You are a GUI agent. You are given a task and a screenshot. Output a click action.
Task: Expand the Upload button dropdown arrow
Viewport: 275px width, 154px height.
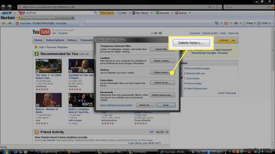pyautogui.click(x=234, y=41)
